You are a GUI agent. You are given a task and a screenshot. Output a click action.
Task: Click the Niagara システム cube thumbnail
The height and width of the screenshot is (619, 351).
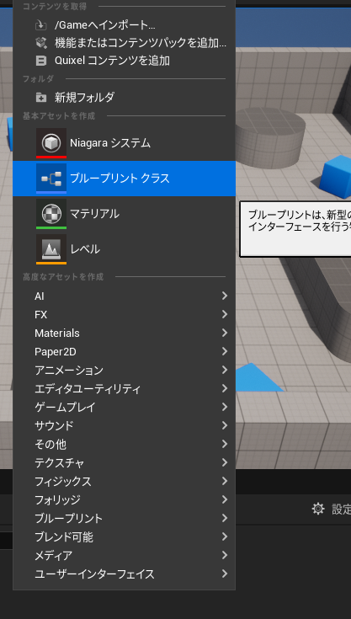click(x=51, y=143)
